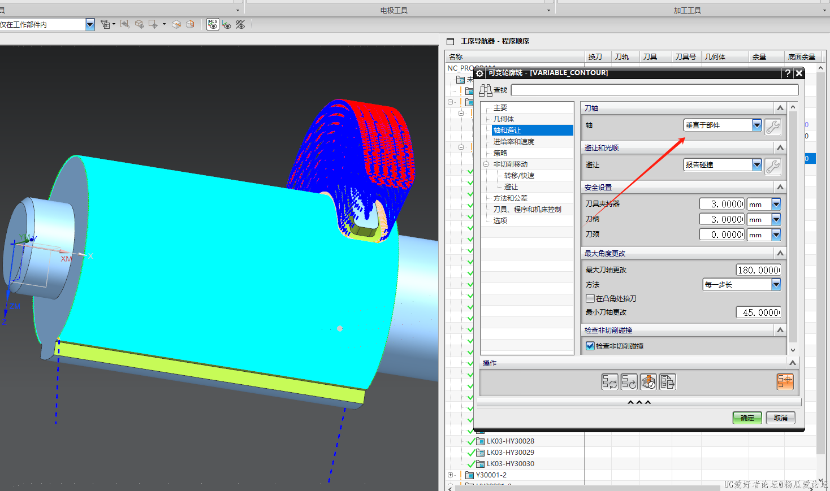The width and height of the screenshot is (830, 491).
Task: Click the Replay tool path icon
Action: (629, 382)
